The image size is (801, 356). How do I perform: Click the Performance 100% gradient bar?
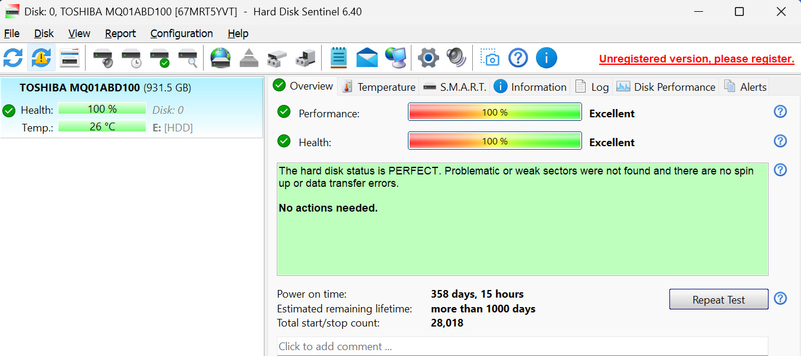[495, 112]
